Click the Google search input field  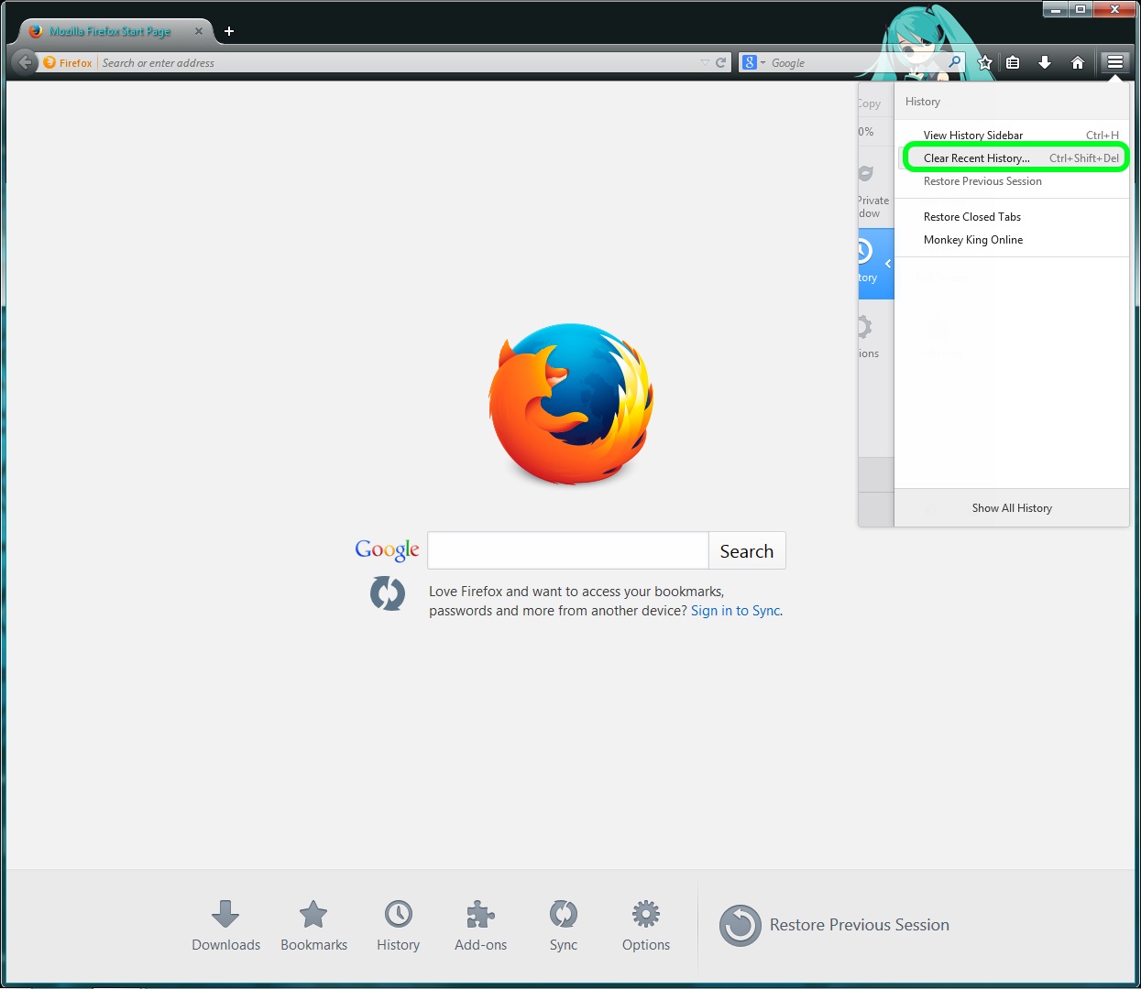click(568, 551)
